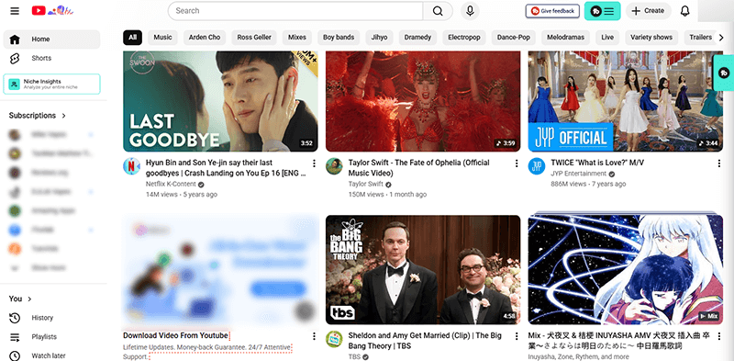Play the LAST GOODBYE thumbnail video
734x361 pixels.
pyautogui.click(x=220, y=101)
